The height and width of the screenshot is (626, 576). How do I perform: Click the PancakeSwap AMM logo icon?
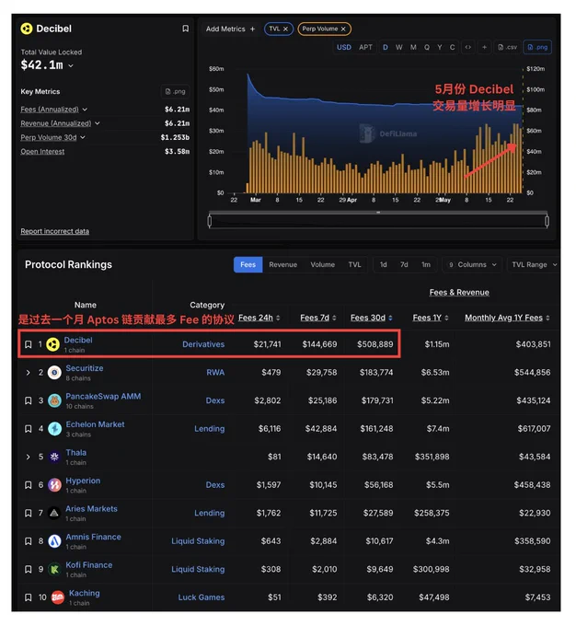tap(54, 400)
